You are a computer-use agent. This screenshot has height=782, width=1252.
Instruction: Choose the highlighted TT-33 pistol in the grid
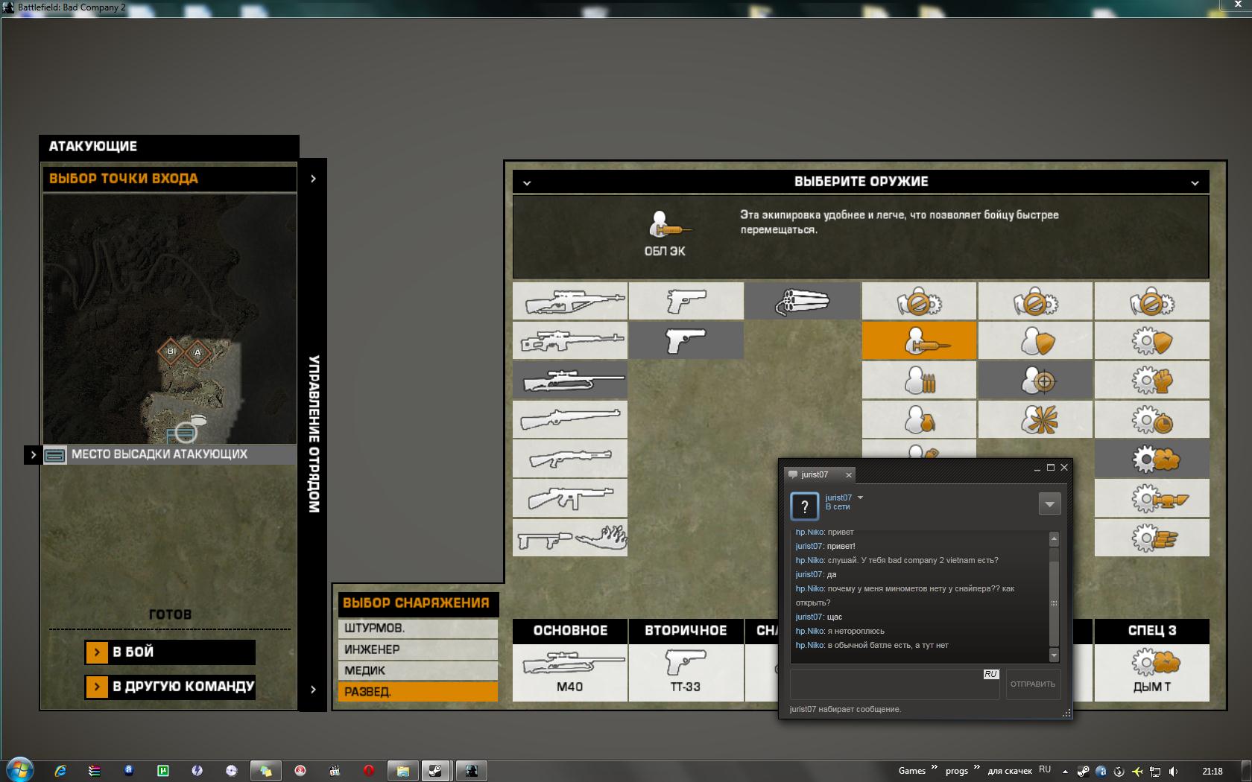[x=686, y=340]
